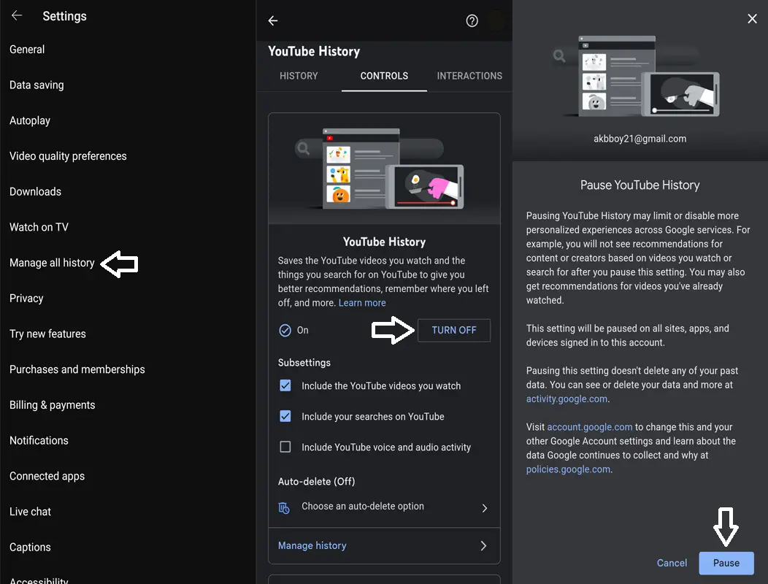Select Manage all history
Image resolution: width=768 pixels, height=584 pixels.
52,263
